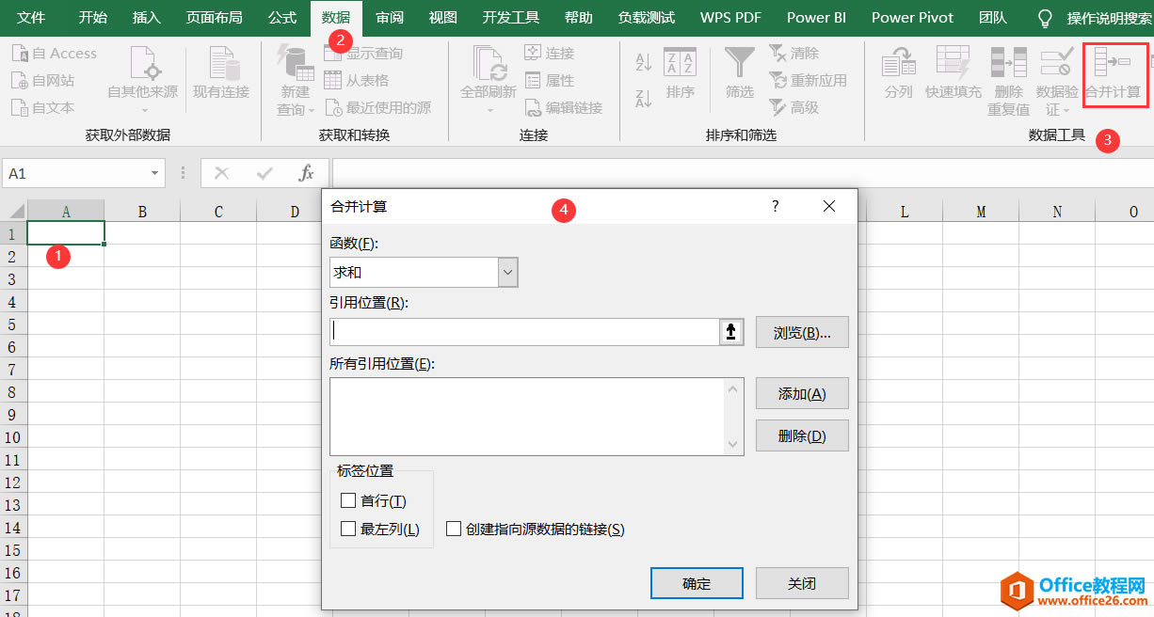Open the 排序 sort dialog

pyautogui.click(x=680, y=74)
